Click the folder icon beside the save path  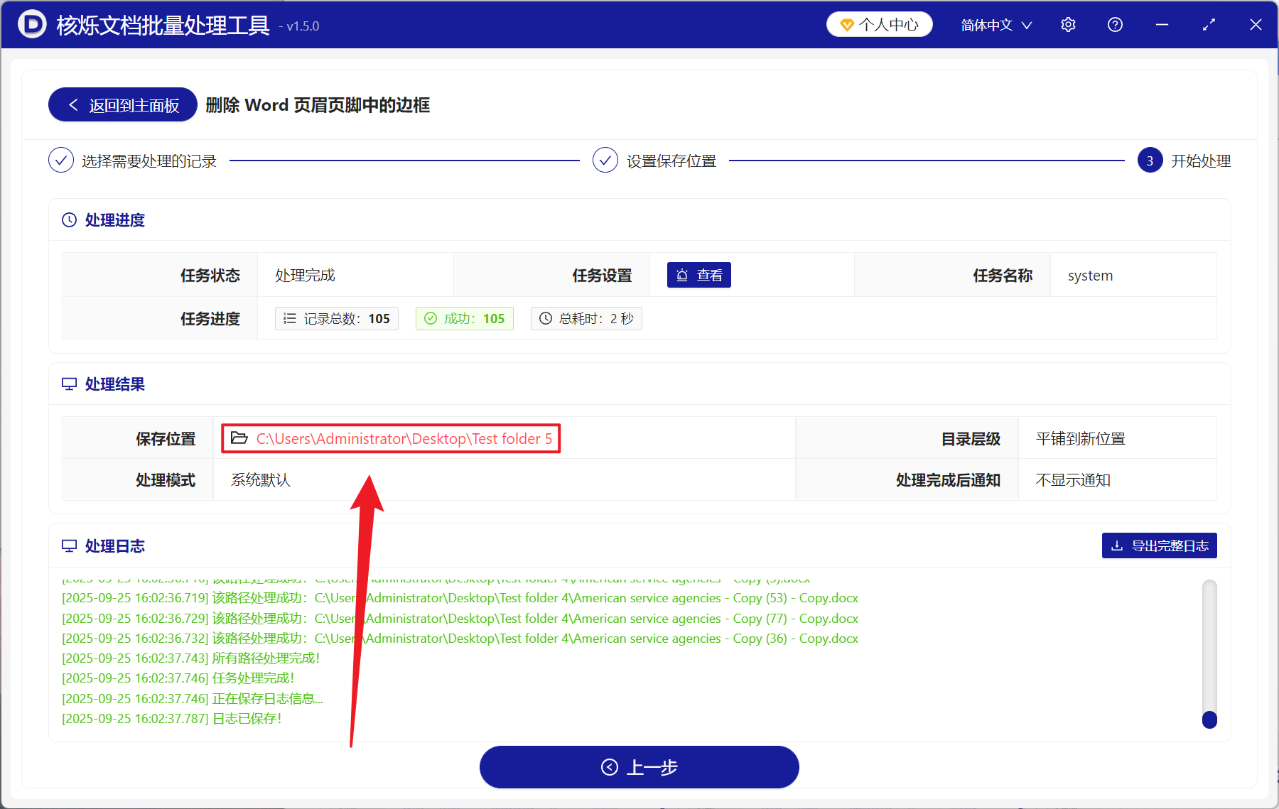(239, 438)
